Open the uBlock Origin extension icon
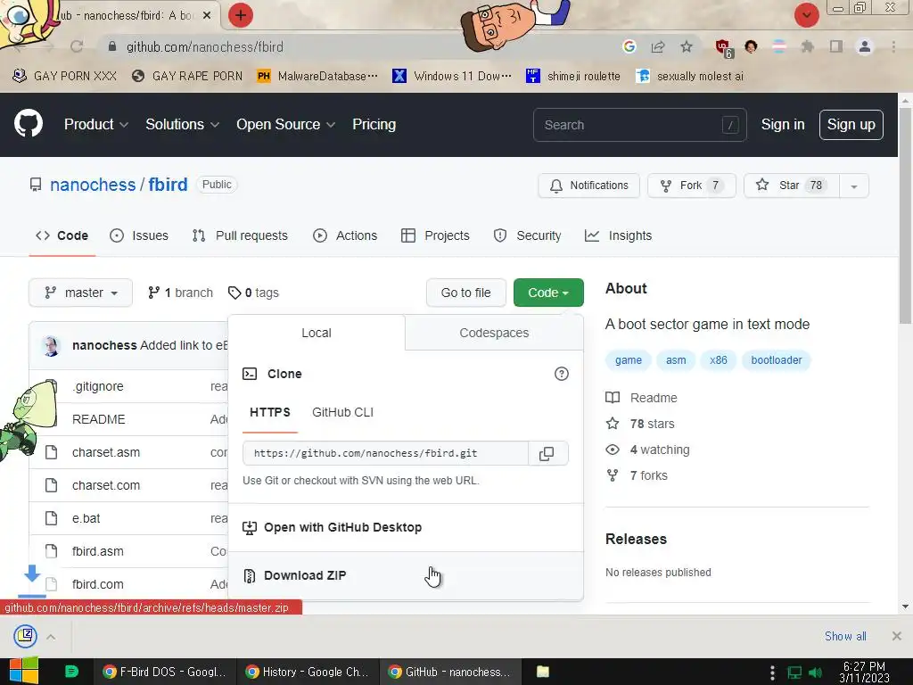This screenshot has width=913, height=685. point(723,47)
